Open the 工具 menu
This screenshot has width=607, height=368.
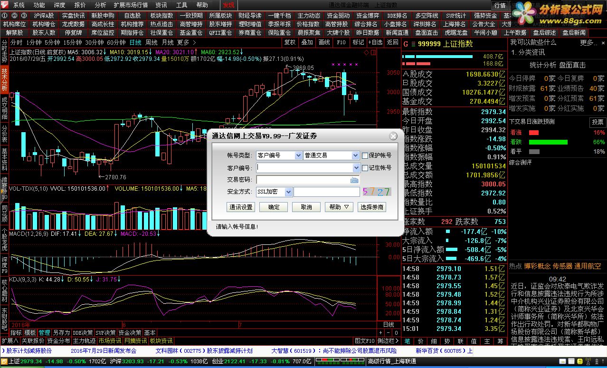pyautogui.click(x=181, y=5)
